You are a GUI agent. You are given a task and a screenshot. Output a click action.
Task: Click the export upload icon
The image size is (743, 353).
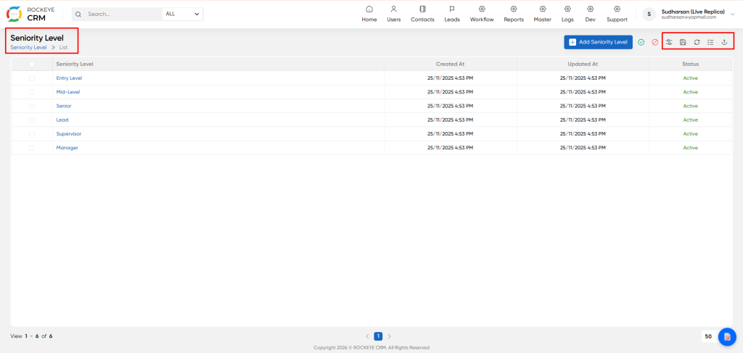coord(724,42)
